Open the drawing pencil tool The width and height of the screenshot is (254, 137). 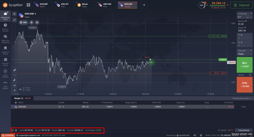14,80
